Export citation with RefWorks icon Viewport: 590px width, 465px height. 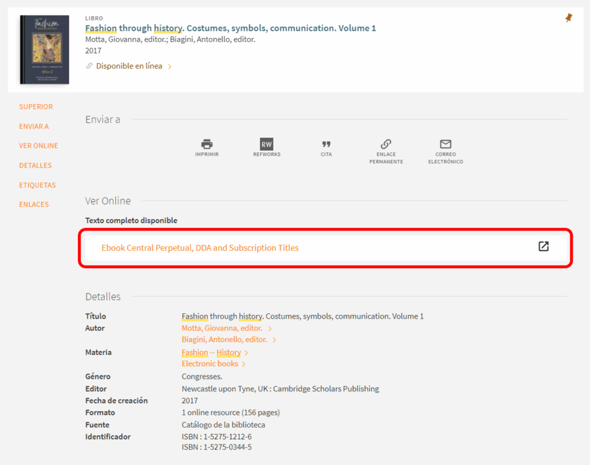click(x=266, y=144)
